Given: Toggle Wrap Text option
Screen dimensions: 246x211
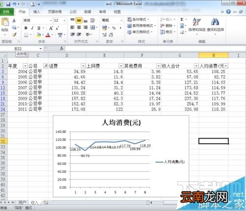Looking at the screenshot, I should (x=92, y=21).
